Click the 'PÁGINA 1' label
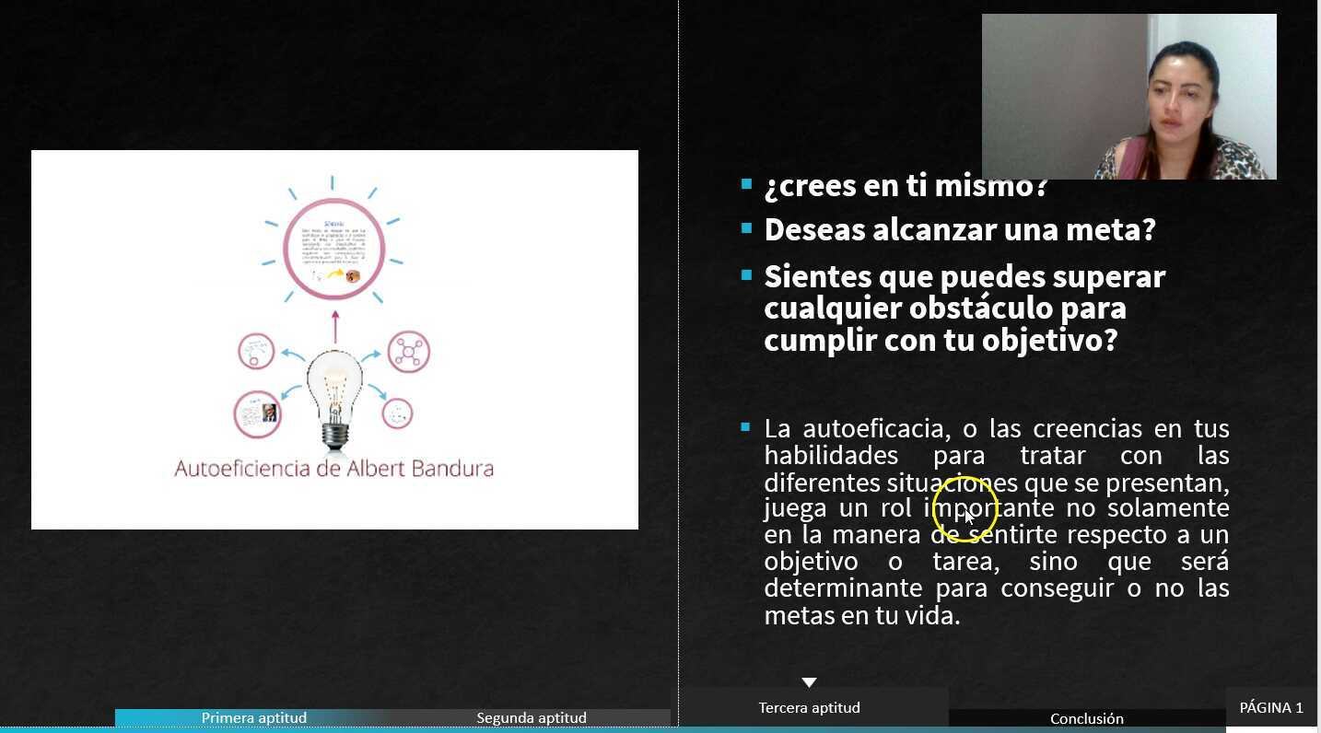The height and width of the screenshot is (733, 1321). click(1270, 707)
